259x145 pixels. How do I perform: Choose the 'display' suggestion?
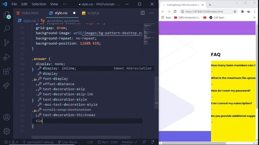pyautogui.click(x=95, y=74)
